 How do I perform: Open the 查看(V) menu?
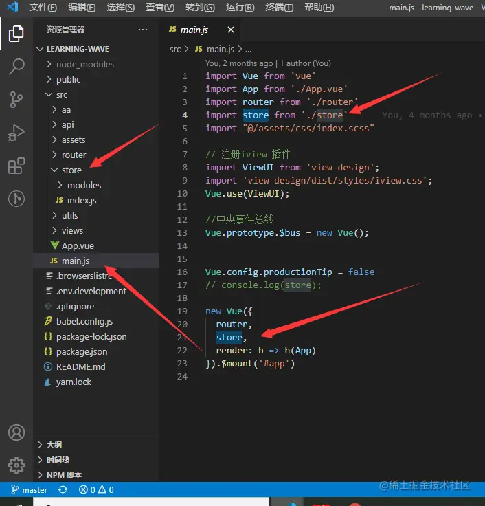[160, 7]
